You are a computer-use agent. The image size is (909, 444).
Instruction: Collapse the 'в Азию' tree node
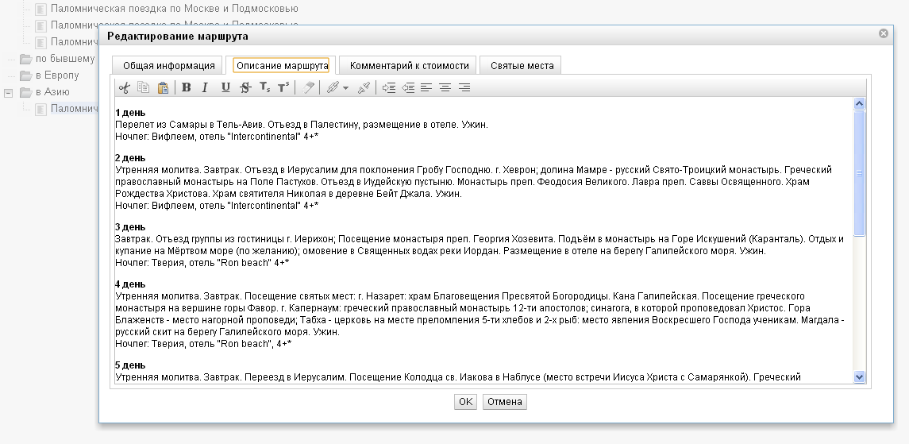(9, 92)
